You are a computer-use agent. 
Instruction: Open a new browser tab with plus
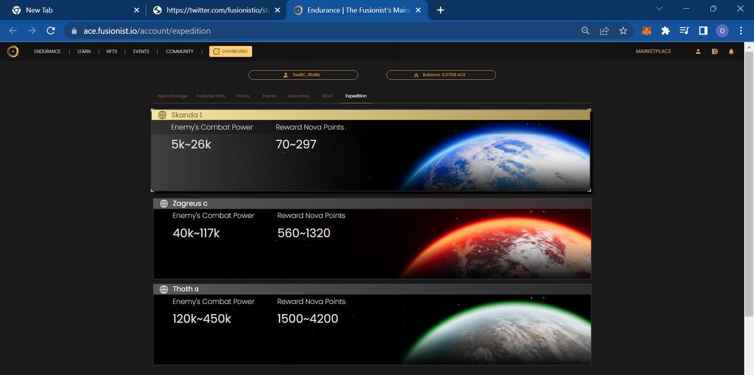(440, 10)
